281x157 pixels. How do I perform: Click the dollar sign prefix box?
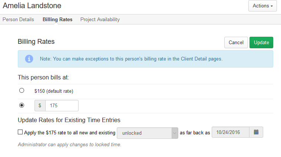(40, 105)
